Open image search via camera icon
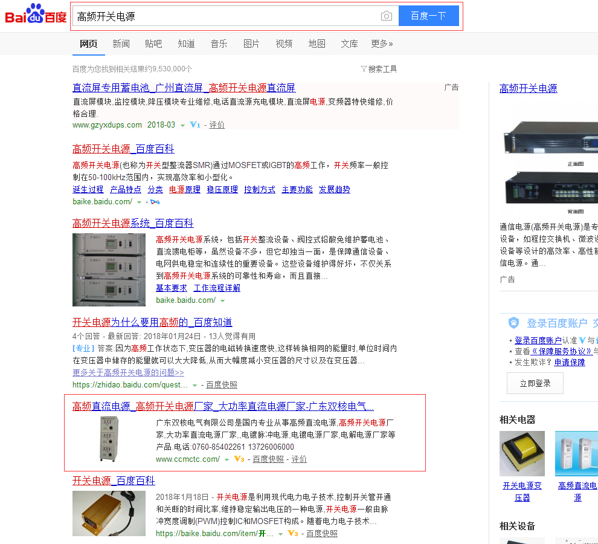This screenshot has width=598, height=544. coord(387,16)
